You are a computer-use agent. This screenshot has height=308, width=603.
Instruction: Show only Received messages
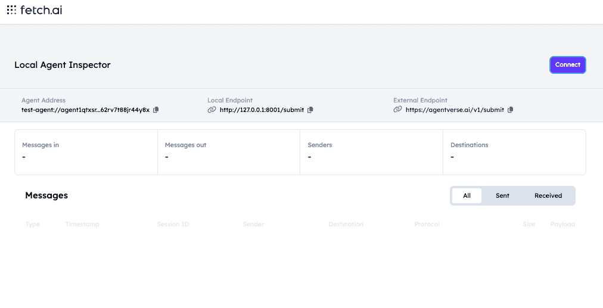pos(548,195)
